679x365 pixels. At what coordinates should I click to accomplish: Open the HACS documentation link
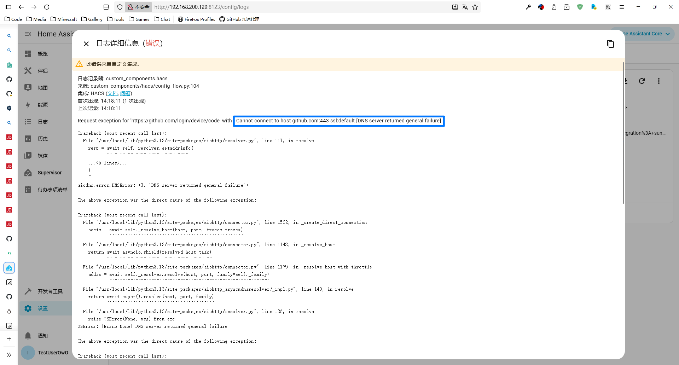pyautogui.click(x=112, y=94)
